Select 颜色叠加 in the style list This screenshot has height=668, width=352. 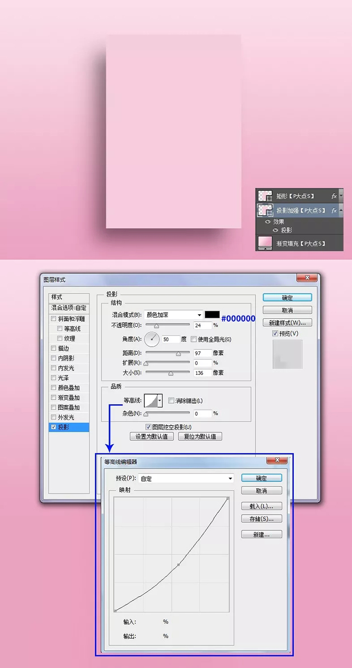68,388
